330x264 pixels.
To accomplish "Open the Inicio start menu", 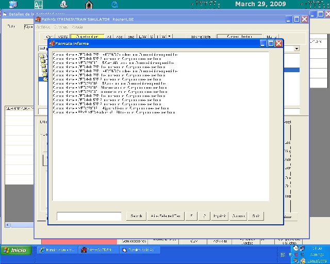I will (15, 250).
